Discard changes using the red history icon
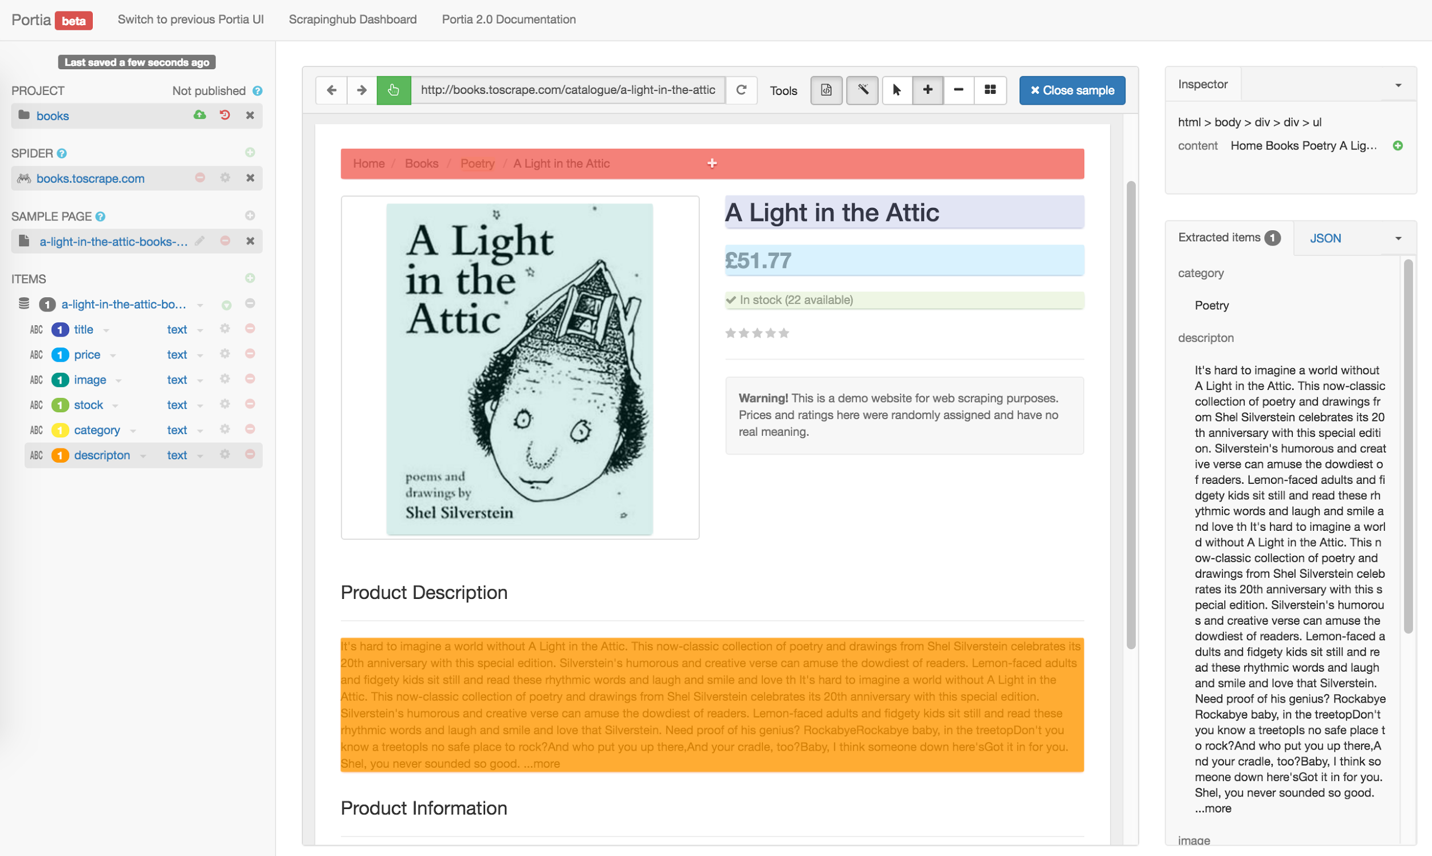The width and height of the screenshot is (1432, 856). coord(225,115)
